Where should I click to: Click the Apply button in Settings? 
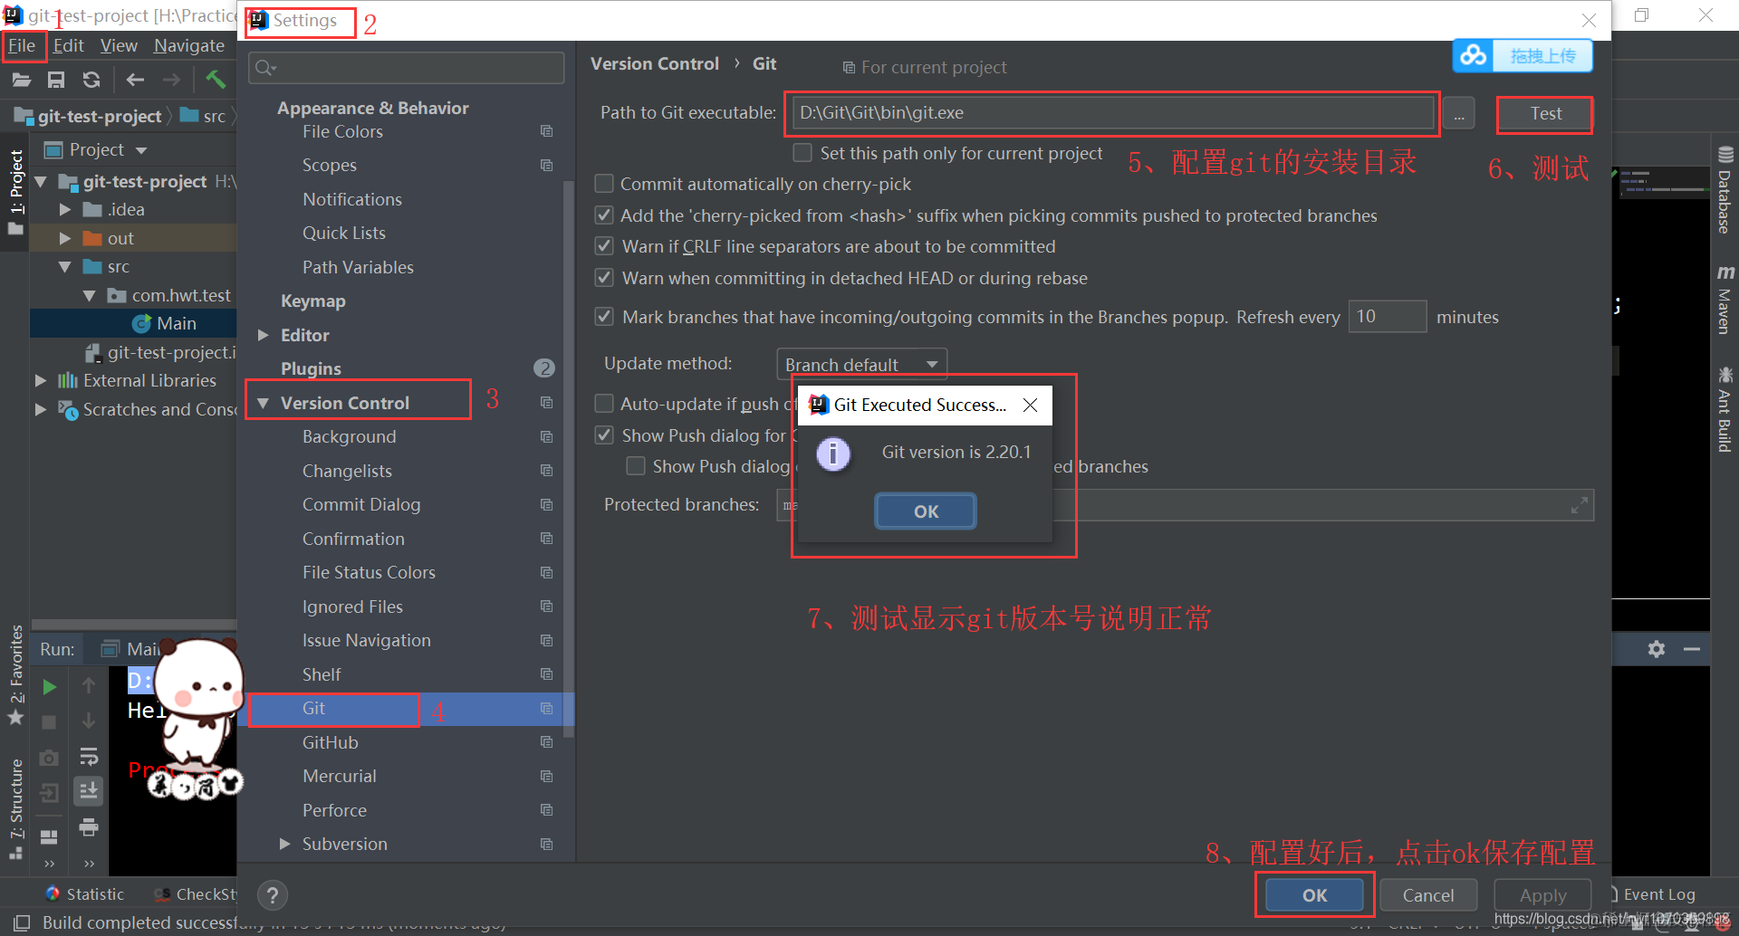point(1542,895)
